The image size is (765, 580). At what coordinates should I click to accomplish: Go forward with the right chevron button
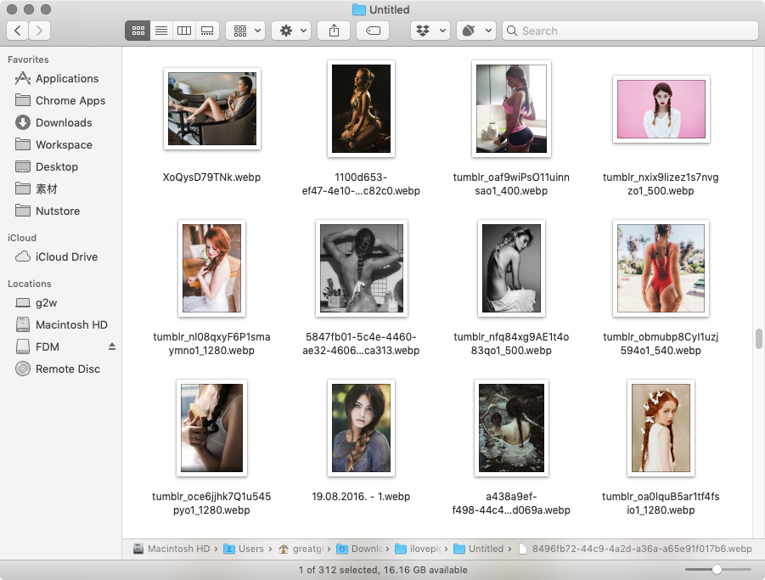point(40,31)
